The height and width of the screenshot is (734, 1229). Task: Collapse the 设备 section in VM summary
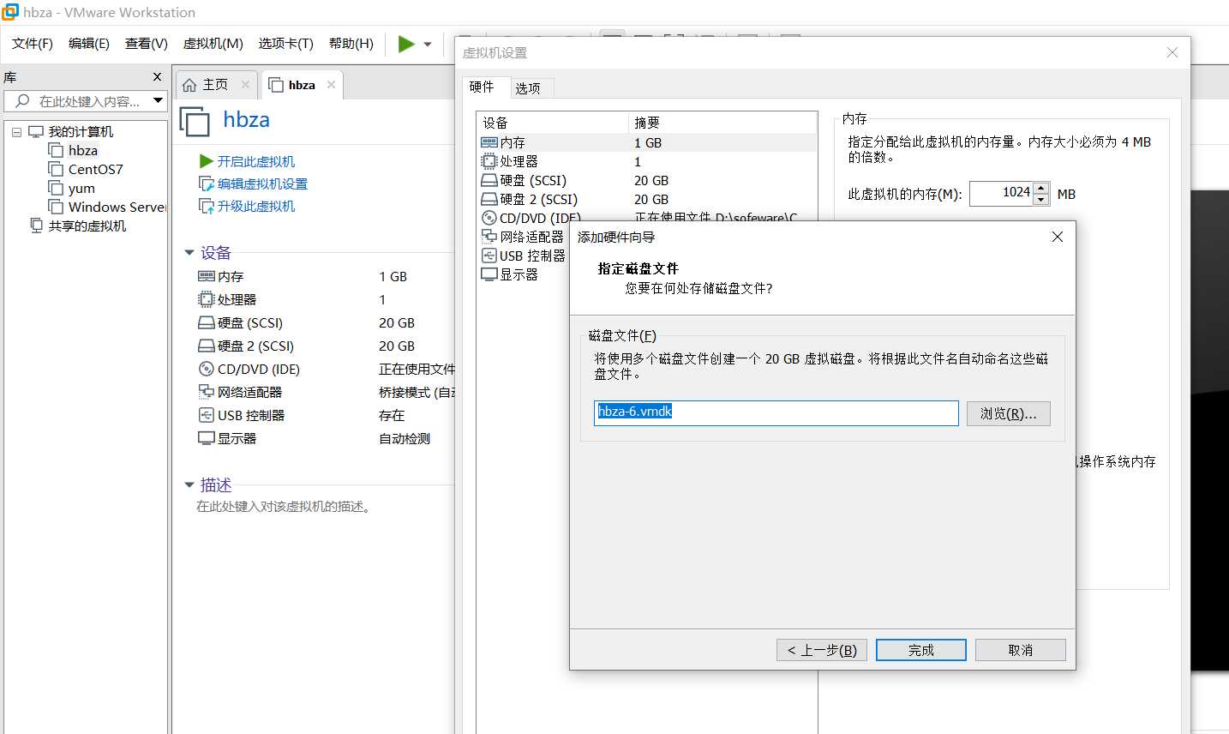(189, 253)
